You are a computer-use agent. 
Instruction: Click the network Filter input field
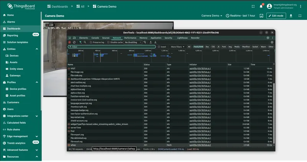tap(112, 47)
